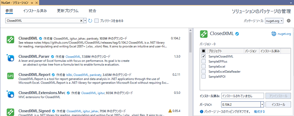Click the installed status field インストールされていません
Image resolution: width=294 pixels, height=116 pixels.
tap(243, 96)
